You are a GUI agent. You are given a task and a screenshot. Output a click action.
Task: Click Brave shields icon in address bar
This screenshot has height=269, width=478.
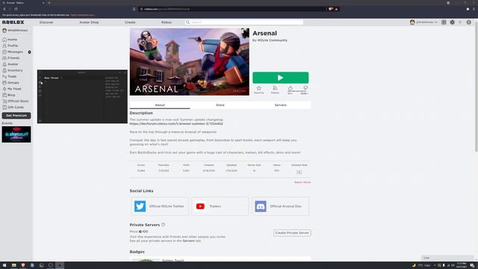(x=330, y=9)
